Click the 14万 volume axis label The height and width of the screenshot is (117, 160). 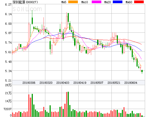(8, 101)
